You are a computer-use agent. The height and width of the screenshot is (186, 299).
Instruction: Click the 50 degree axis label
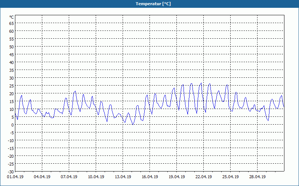12,47
